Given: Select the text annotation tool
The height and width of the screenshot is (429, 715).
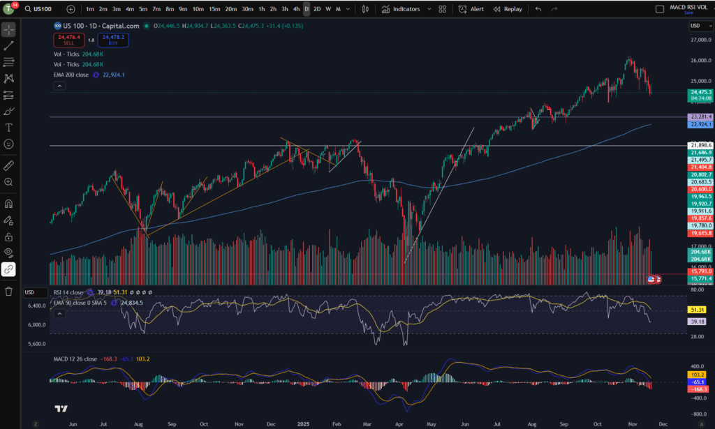Looking at the screenshot, I should tap(8, 128).
